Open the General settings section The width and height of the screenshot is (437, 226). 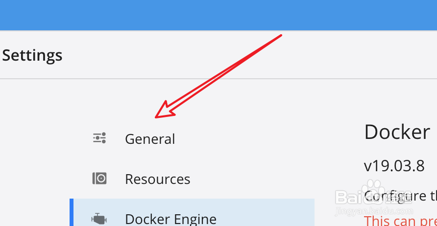[x=150, y=139]
